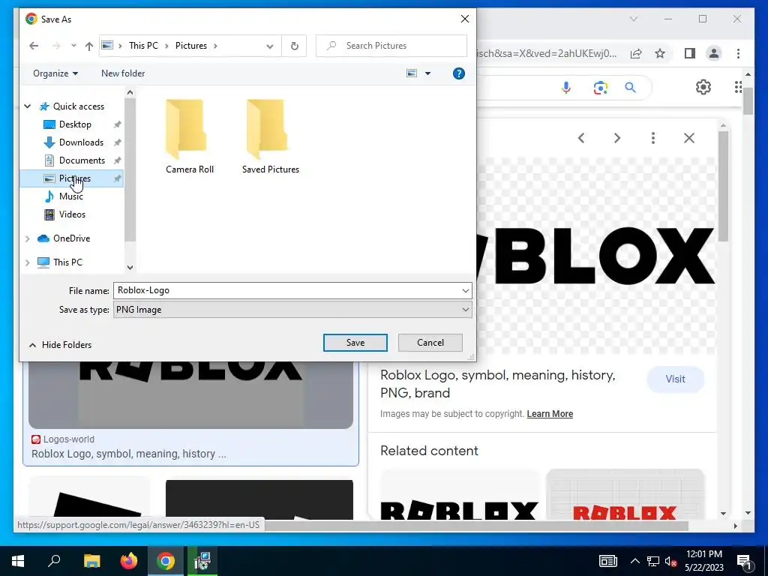Click the Search Pictures field
Screen dimensions: 768x576
coord(391,46)
